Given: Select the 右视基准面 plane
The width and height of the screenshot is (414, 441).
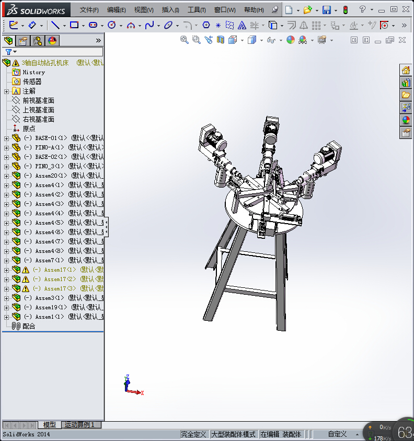Looking at the screenshot, I should (x=38, y=120).
